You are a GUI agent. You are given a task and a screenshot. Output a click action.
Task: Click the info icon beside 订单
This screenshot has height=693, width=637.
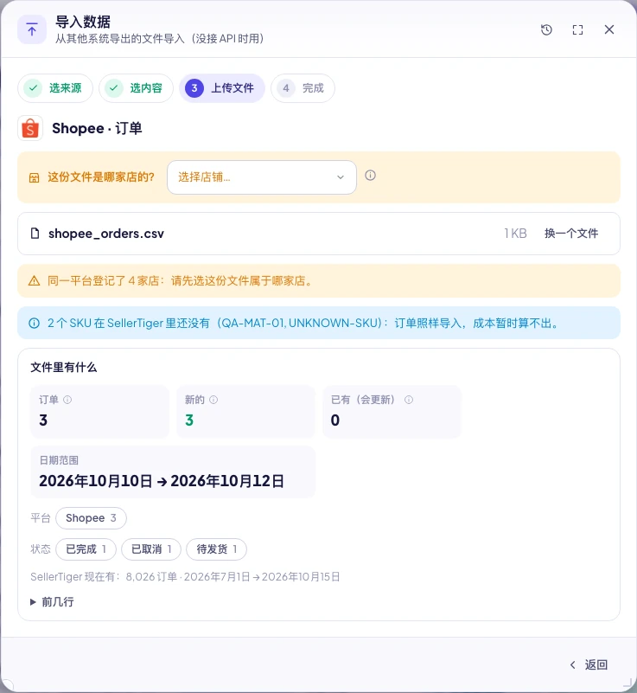[67, 400]
